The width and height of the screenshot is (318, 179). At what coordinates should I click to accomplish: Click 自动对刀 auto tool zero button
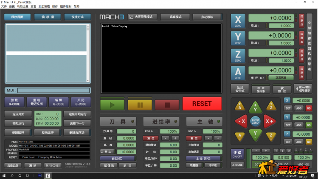pos(118,159)
